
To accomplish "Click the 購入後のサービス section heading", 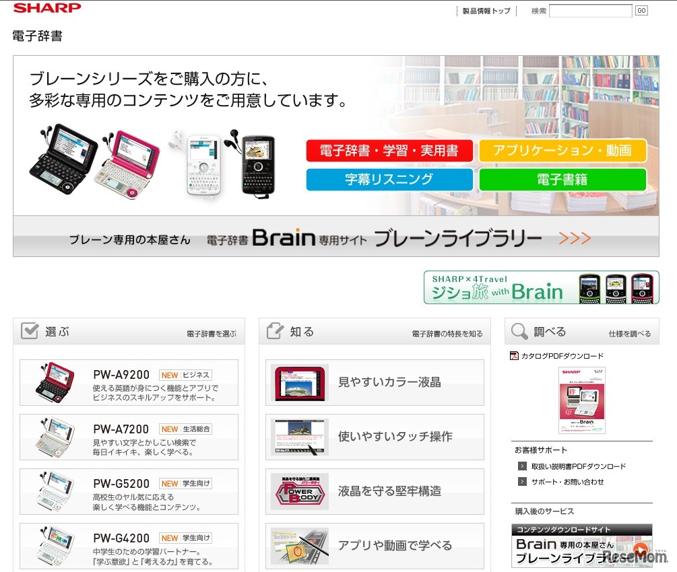I will [x=544, y=511].
